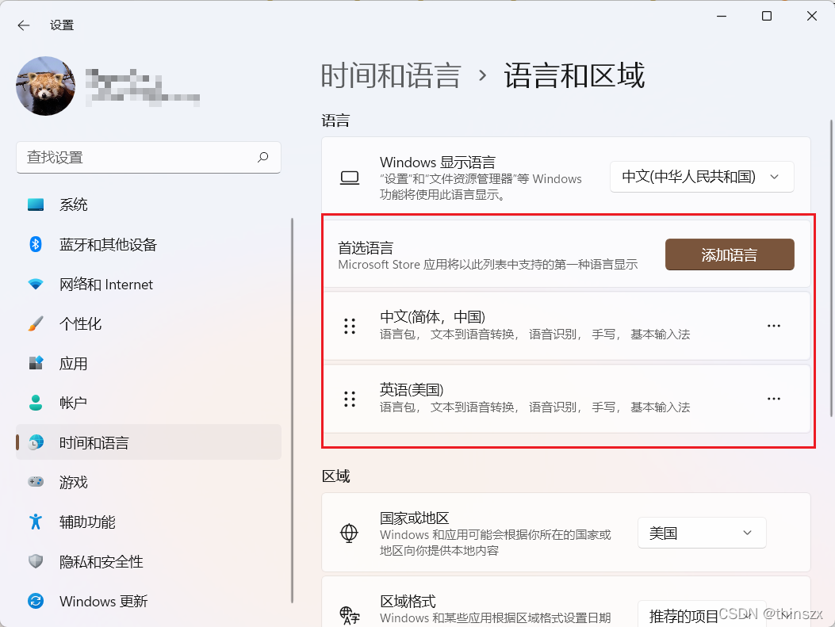Select the 英语(美国) language row
Screen dimensions: 835x627
click(567, 399)
